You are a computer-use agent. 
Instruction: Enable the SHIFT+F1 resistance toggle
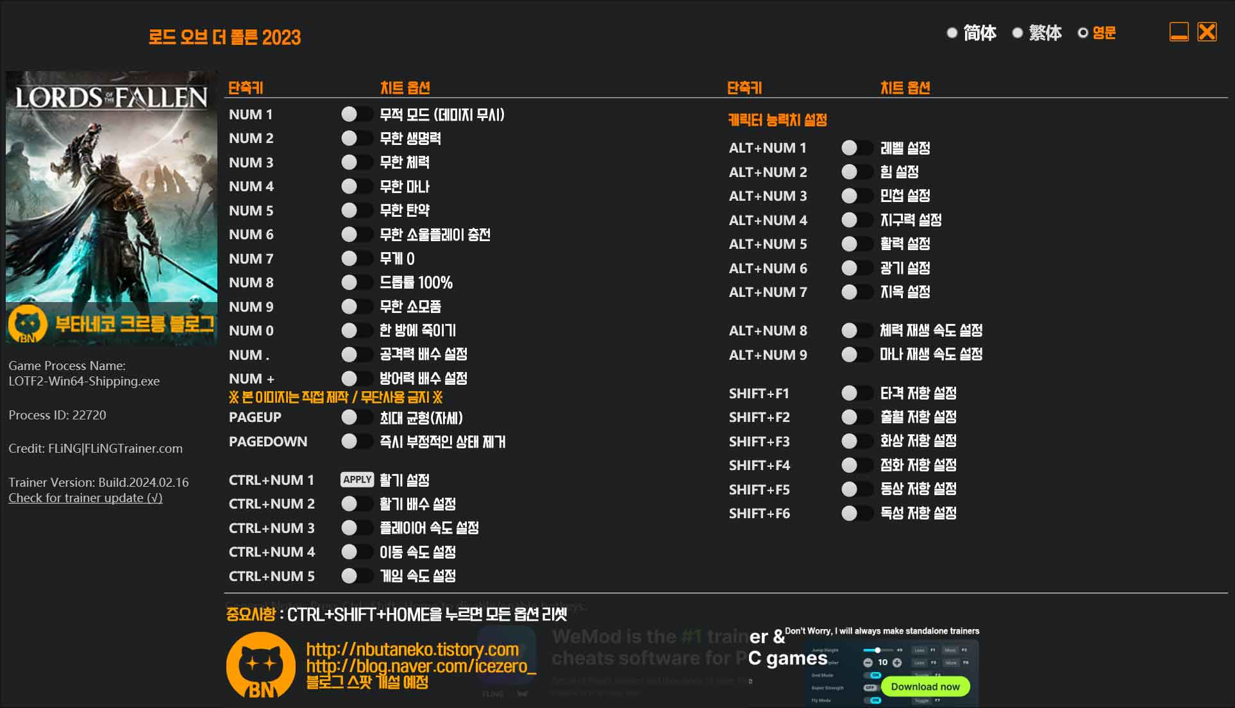pyautogui.click(x=857, y=393)
